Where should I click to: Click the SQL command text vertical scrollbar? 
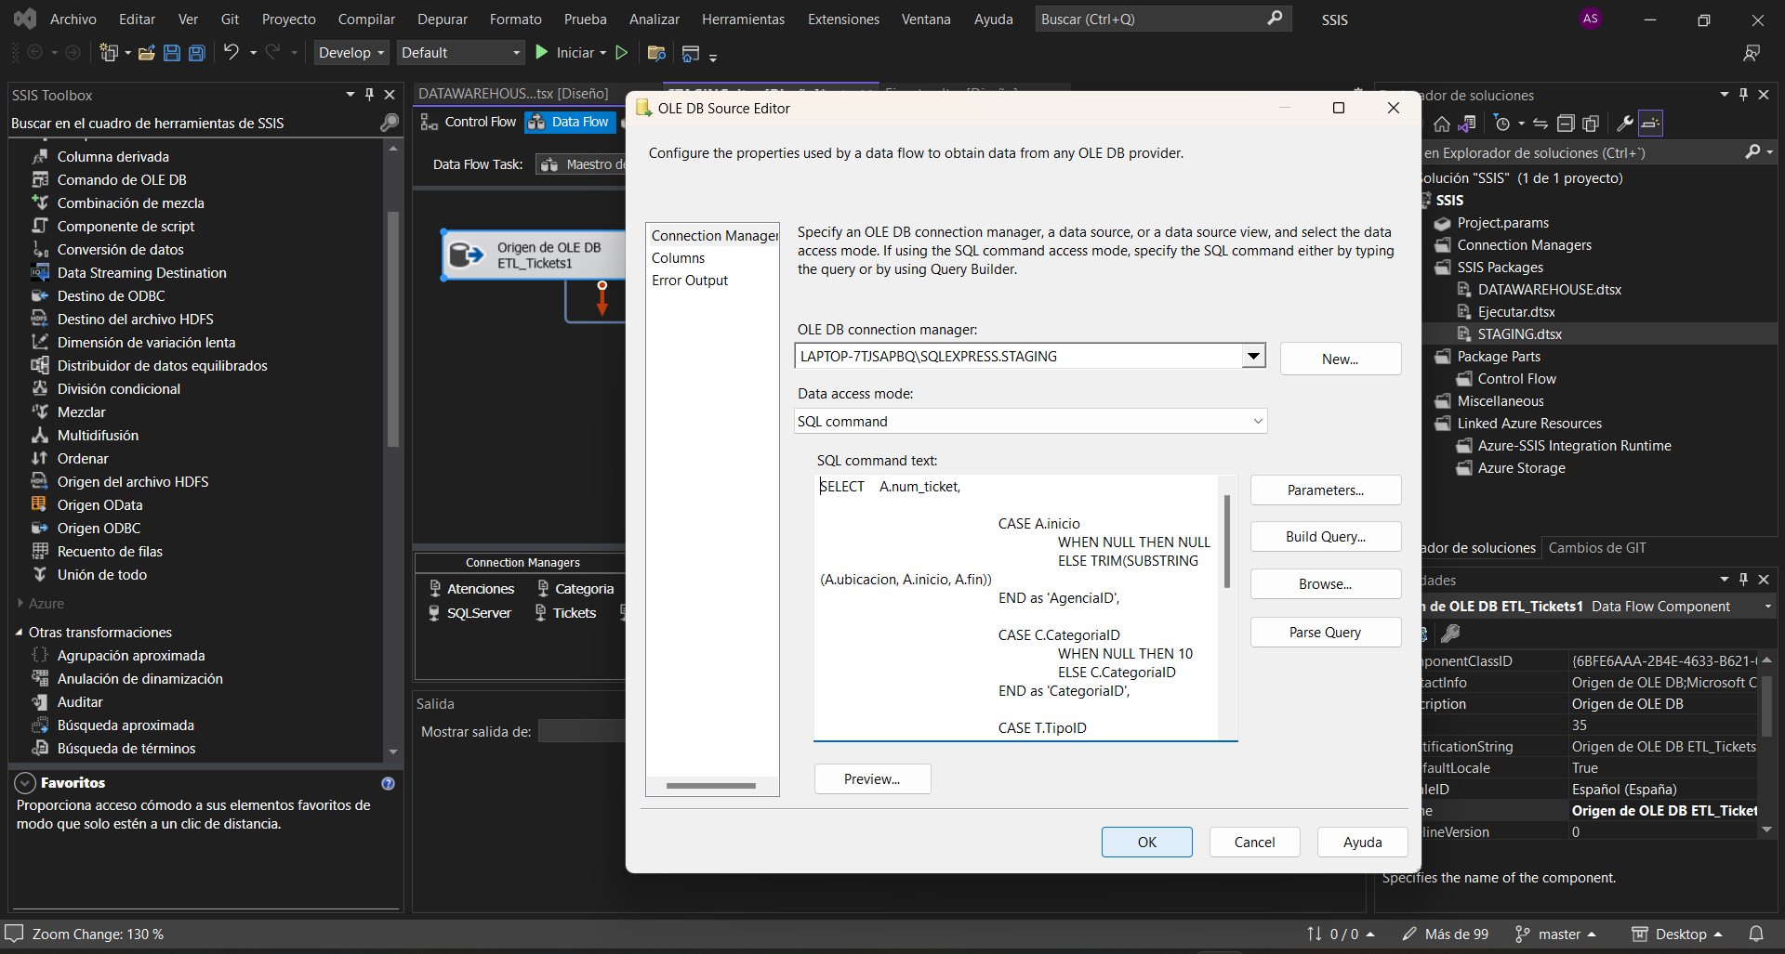(1227, 542)
